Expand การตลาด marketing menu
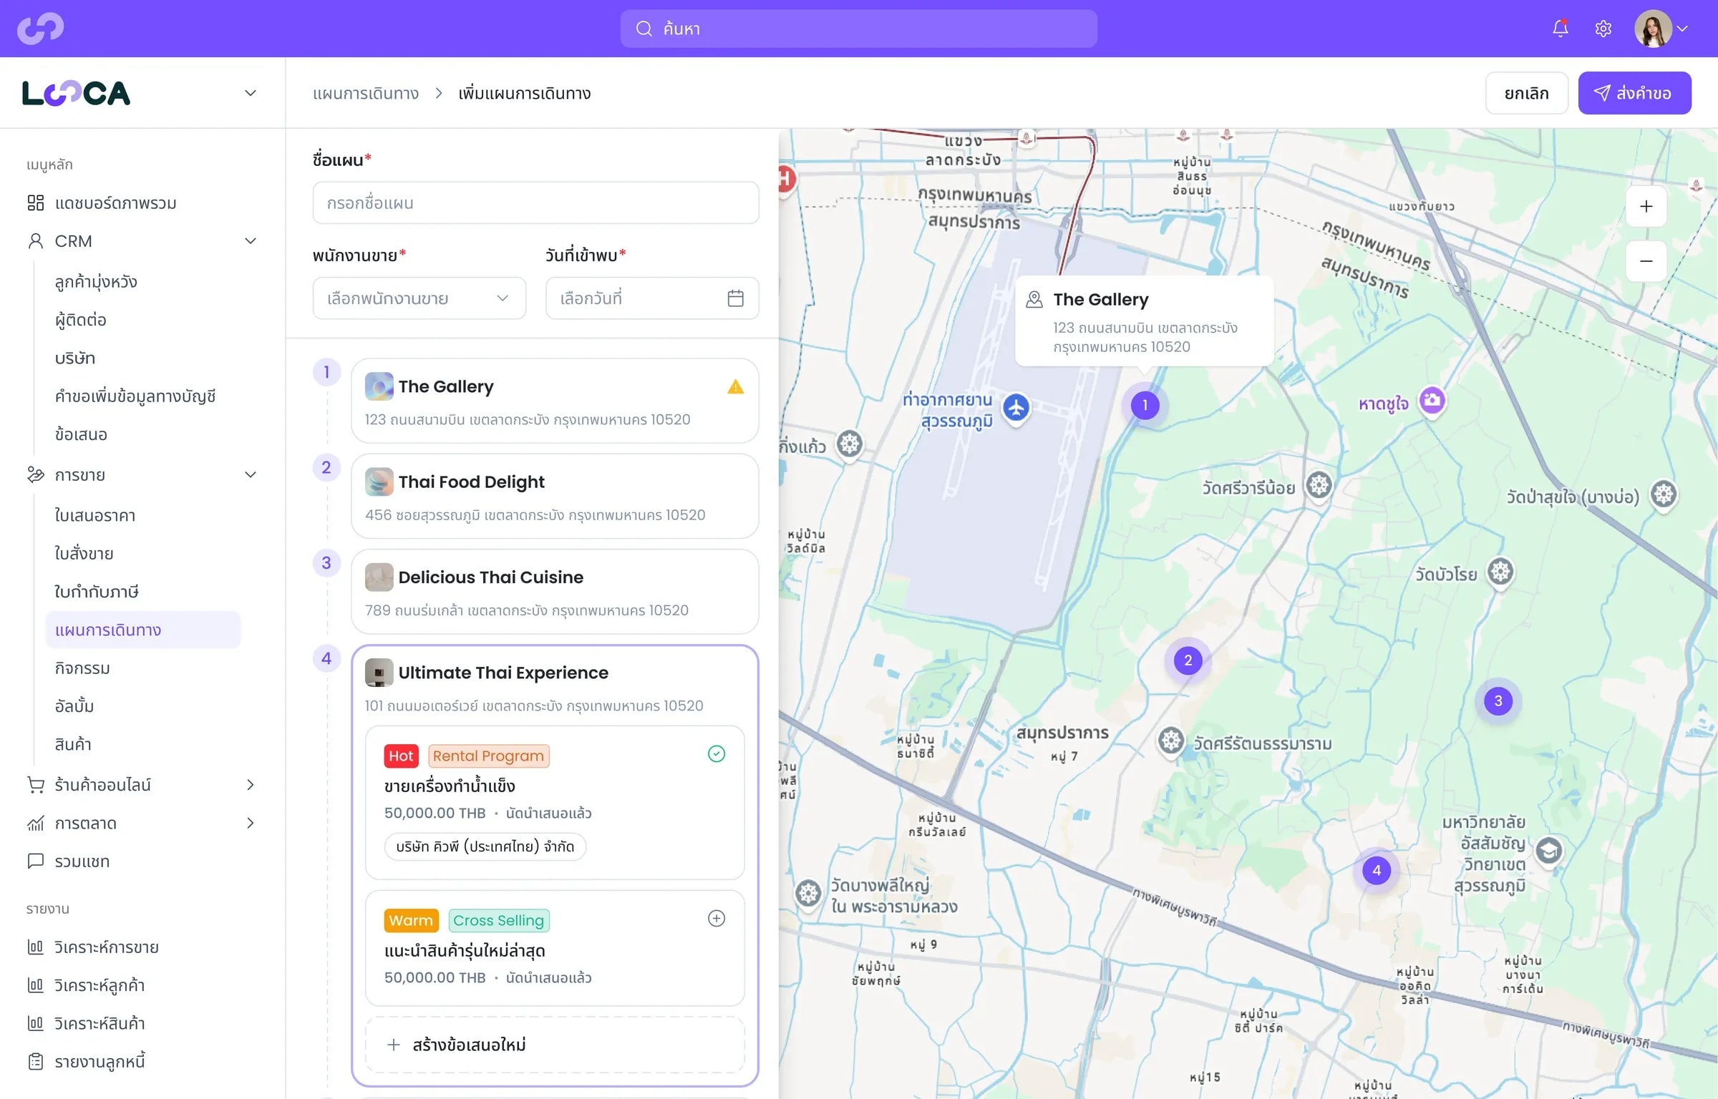The height and width of the screenshot is (1099, 1718). point(251,823)
